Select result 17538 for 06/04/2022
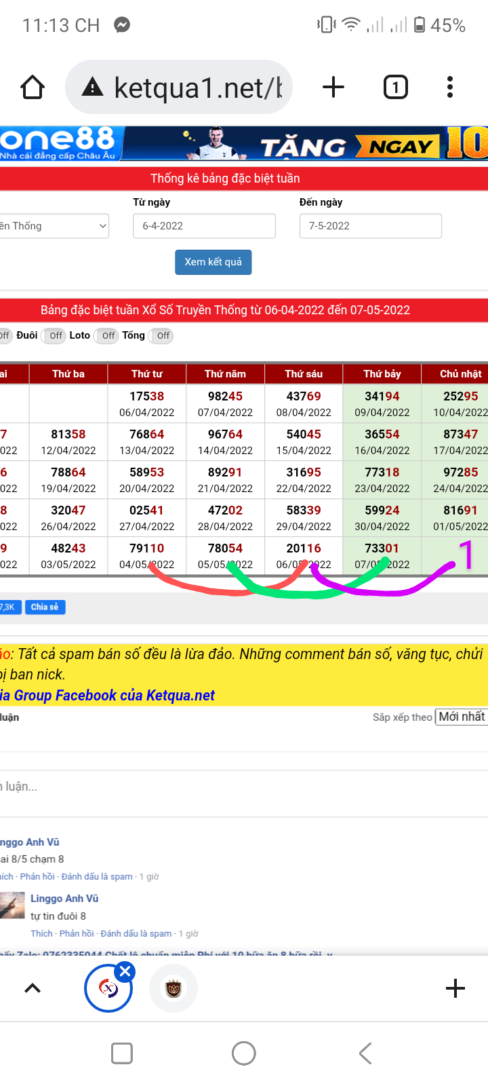This screenshot has height=1086, width=488. [x=147, y=396]
